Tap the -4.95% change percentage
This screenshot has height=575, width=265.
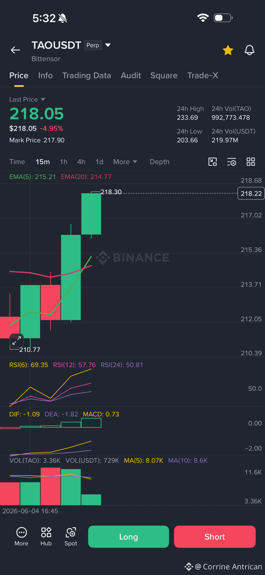pos(51,128)
